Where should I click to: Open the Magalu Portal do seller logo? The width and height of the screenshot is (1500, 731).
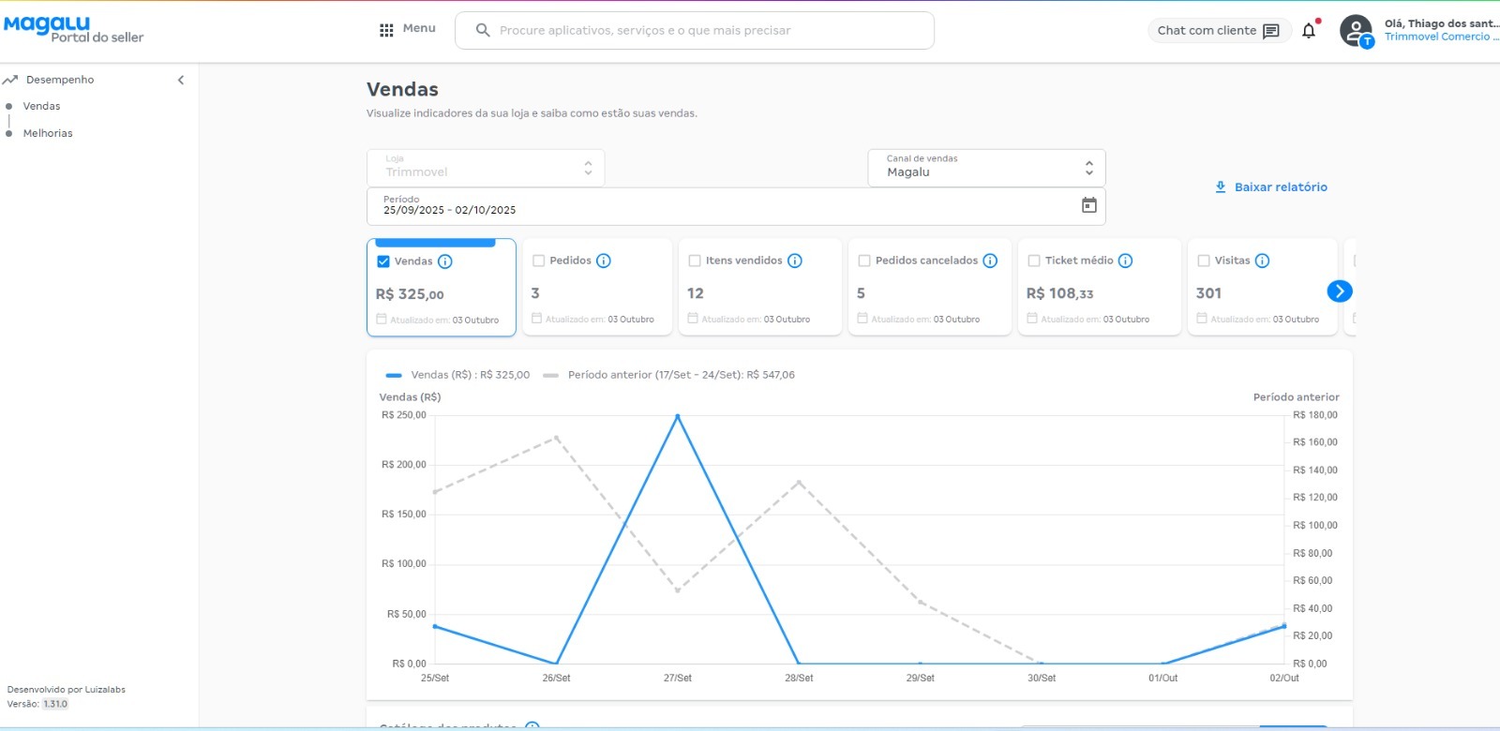(x=74, y=29)
